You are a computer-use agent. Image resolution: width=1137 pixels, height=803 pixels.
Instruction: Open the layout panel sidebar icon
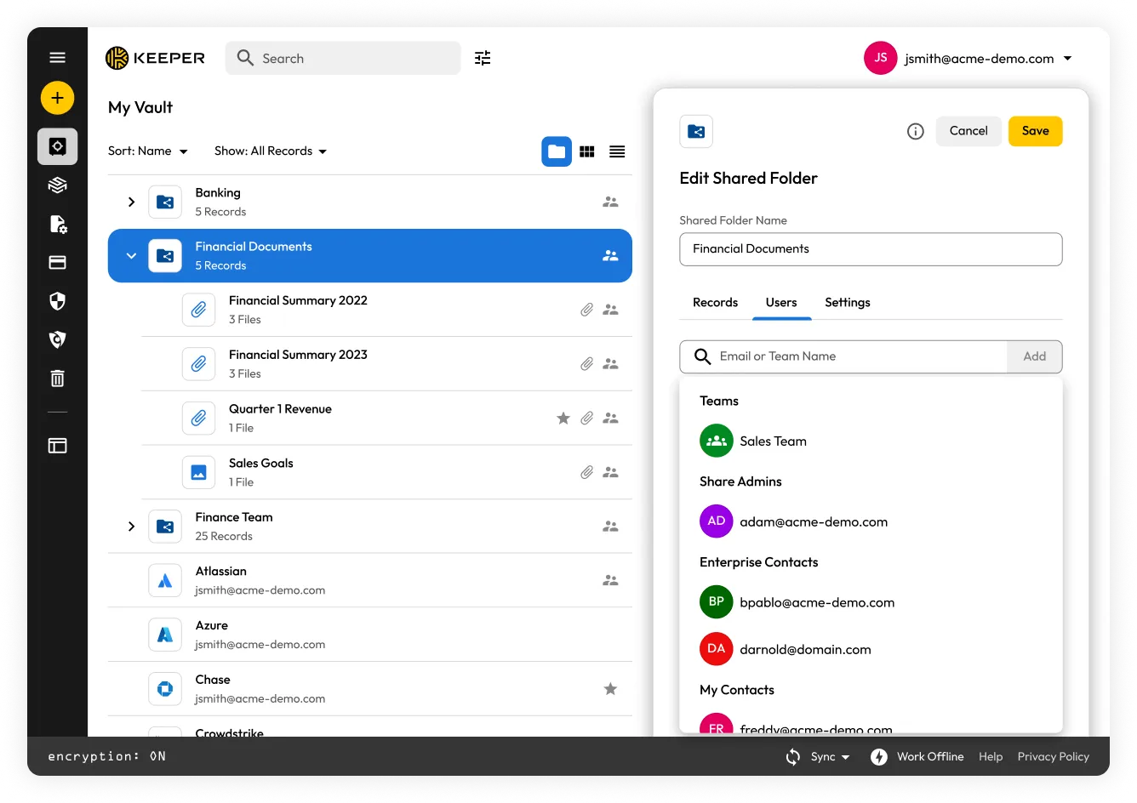[57, 446]
